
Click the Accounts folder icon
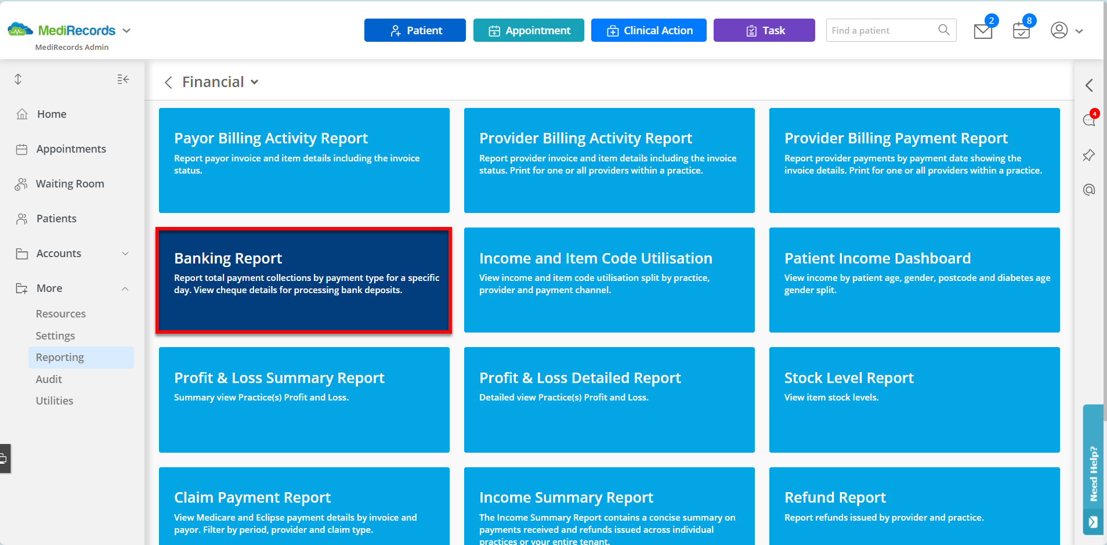pos(22,254)
